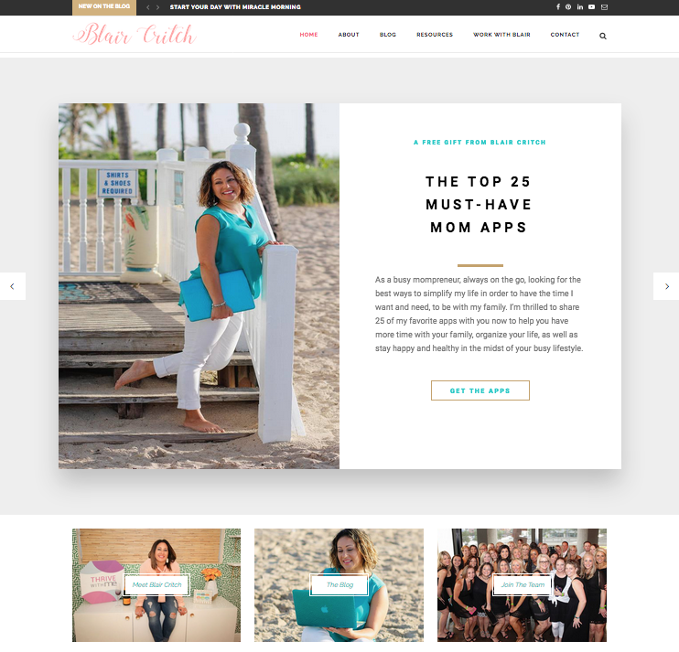Go to previous hero slide
This screenshot has height=652, width=679.
pyautogui.click(x=13, y=286)
